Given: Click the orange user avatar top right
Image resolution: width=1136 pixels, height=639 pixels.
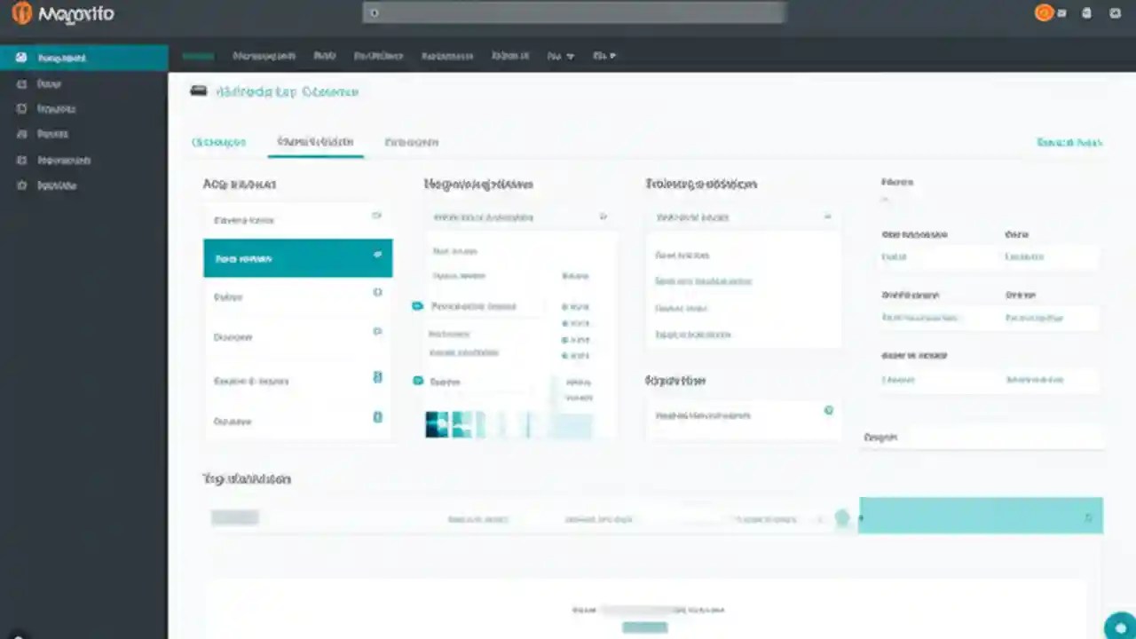Looking at the screenshot, I should coord(1044,13).
